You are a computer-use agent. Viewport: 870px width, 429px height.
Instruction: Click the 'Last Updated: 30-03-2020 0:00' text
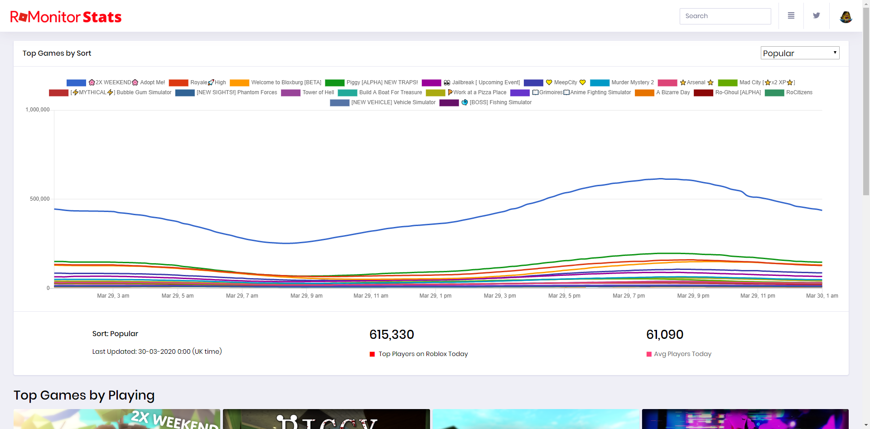(x=157, y=352)
